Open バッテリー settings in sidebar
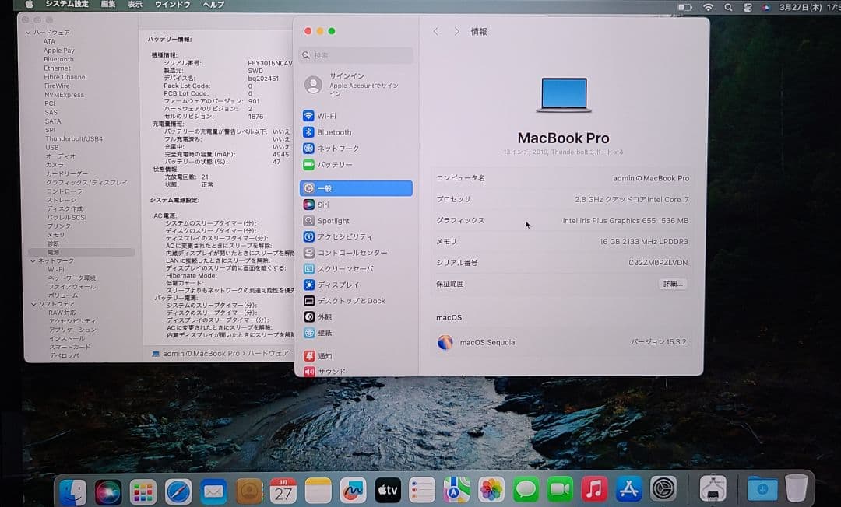841x507 pixels. tap(356, 164)
